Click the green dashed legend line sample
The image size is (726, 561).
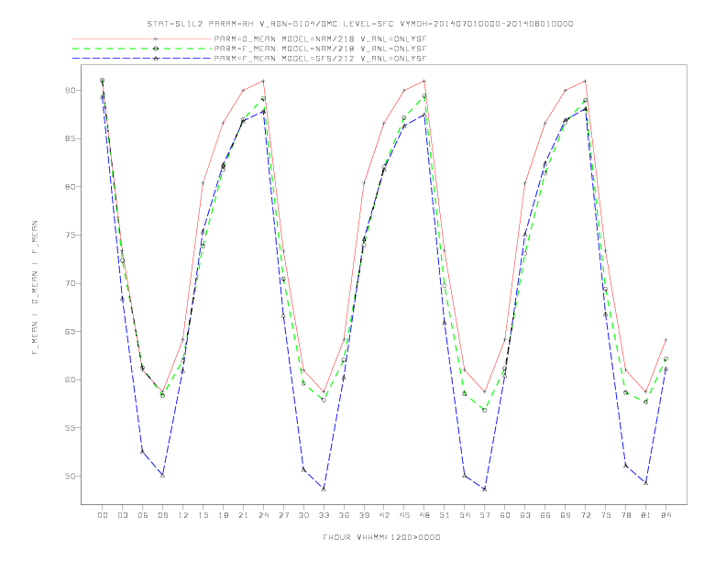tap(142, 49)
